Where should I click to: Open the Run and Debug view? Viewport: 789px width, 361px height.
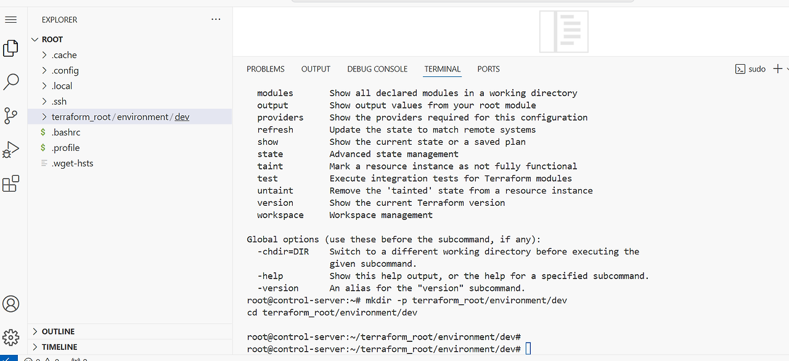pyautogui.click(x=10, y=149)
